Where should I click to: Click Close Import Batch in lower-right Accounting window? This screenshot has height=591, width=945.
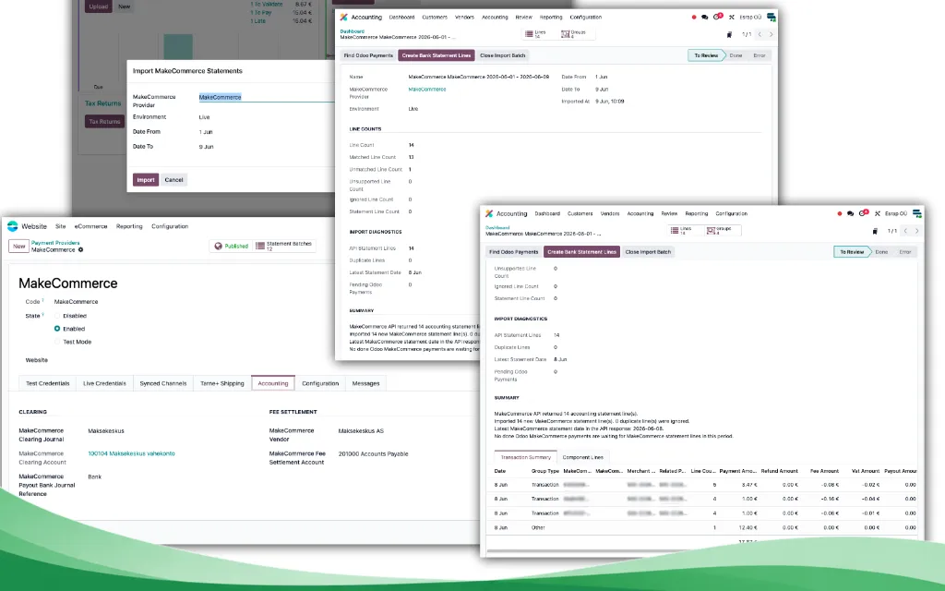click(x=648, y=252)
